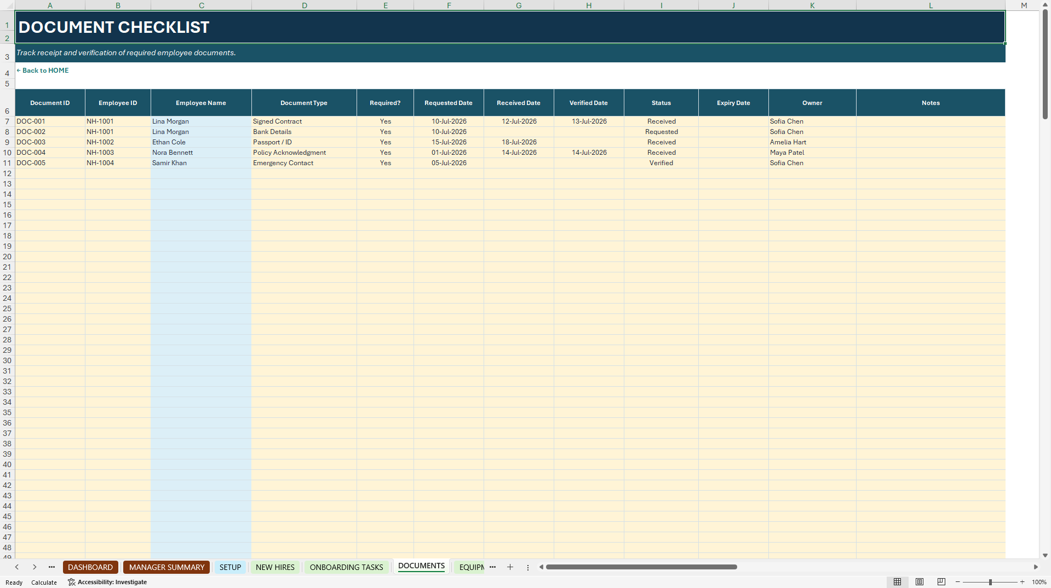Select row 7 header
Image resolution: width=1051 pixels, height=588 pixels.
[7, 121]
